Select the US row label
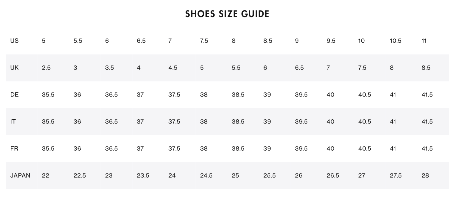Viewport: 454px width, 197px height. click(x=14, y=41)
